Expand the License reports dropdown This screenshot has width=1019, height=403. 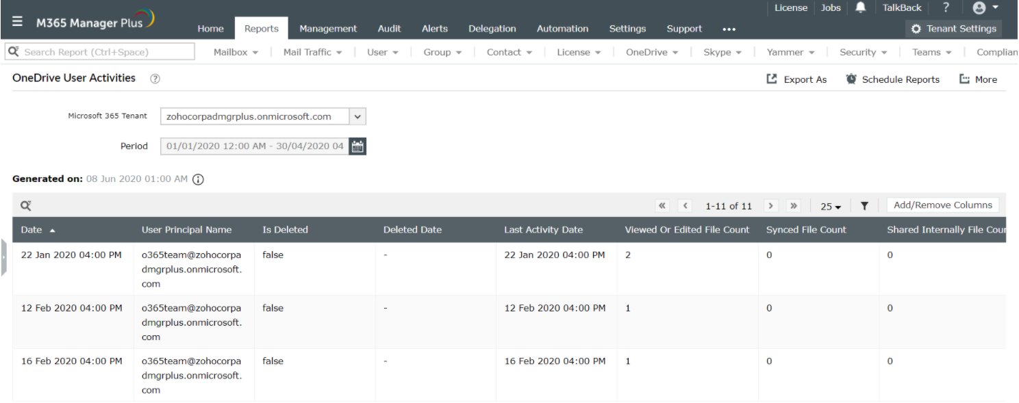click(x=579, y=52)
